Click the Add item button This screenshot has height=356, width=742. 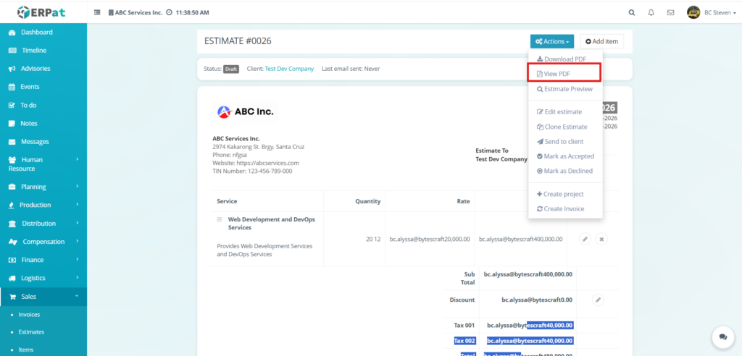pos(601,42)
